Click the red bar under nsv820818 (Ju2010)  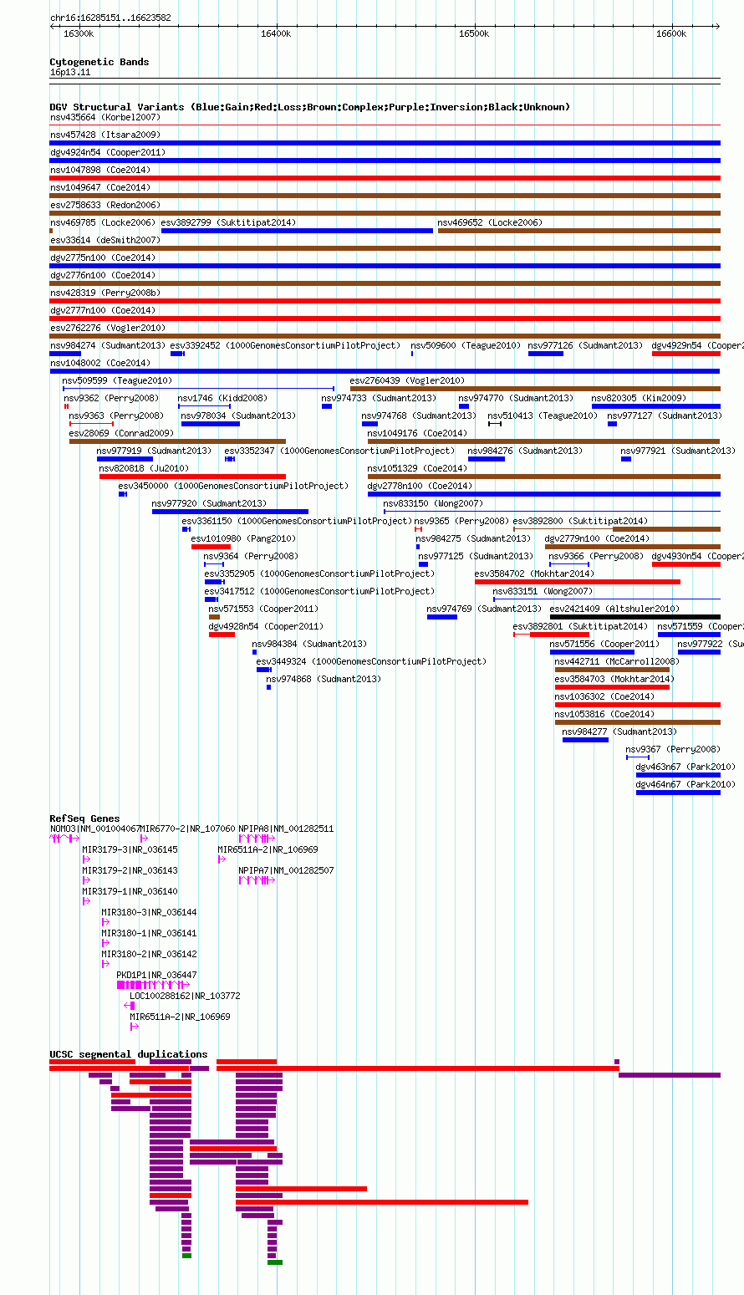pos(192,477)
